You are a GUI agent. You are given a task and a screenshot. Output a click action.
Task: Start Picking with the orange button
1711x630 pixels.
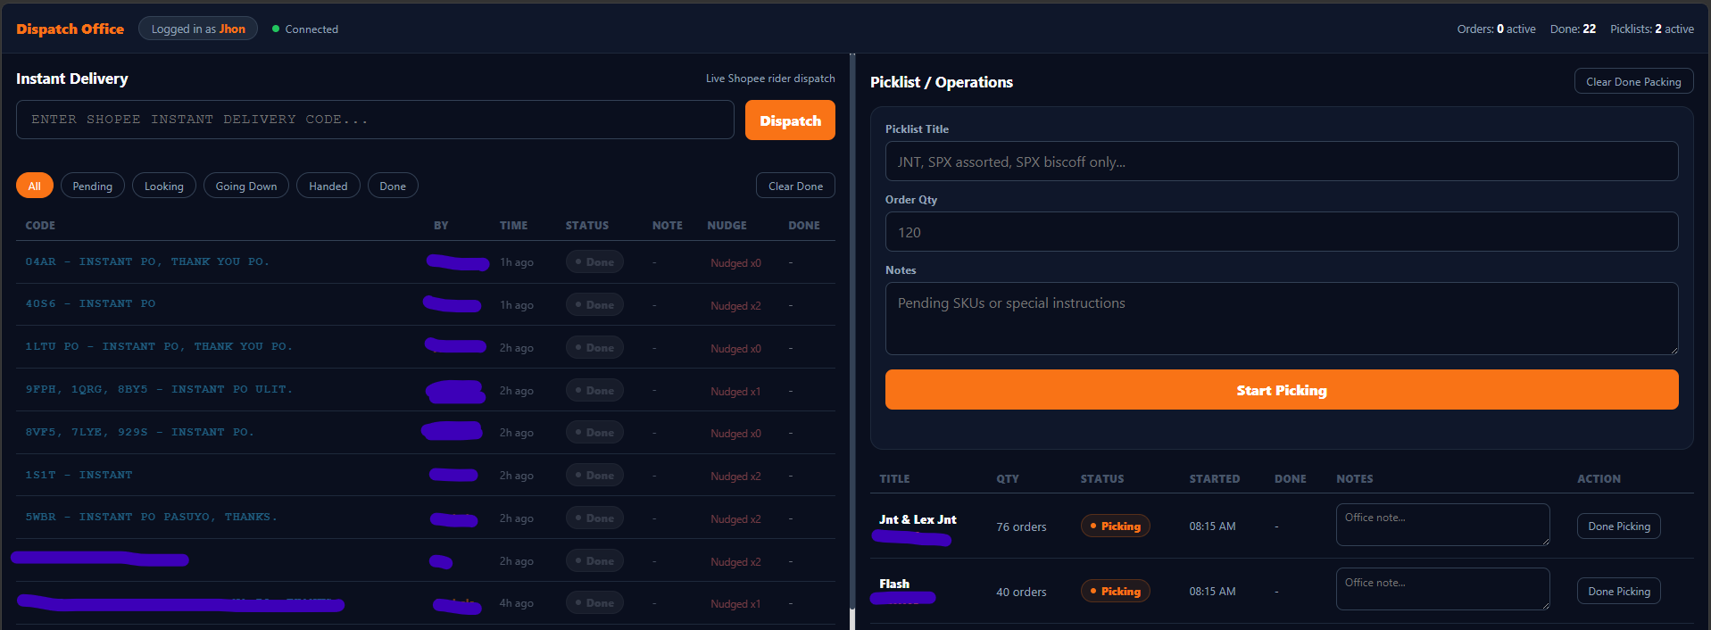(1282, 390)
